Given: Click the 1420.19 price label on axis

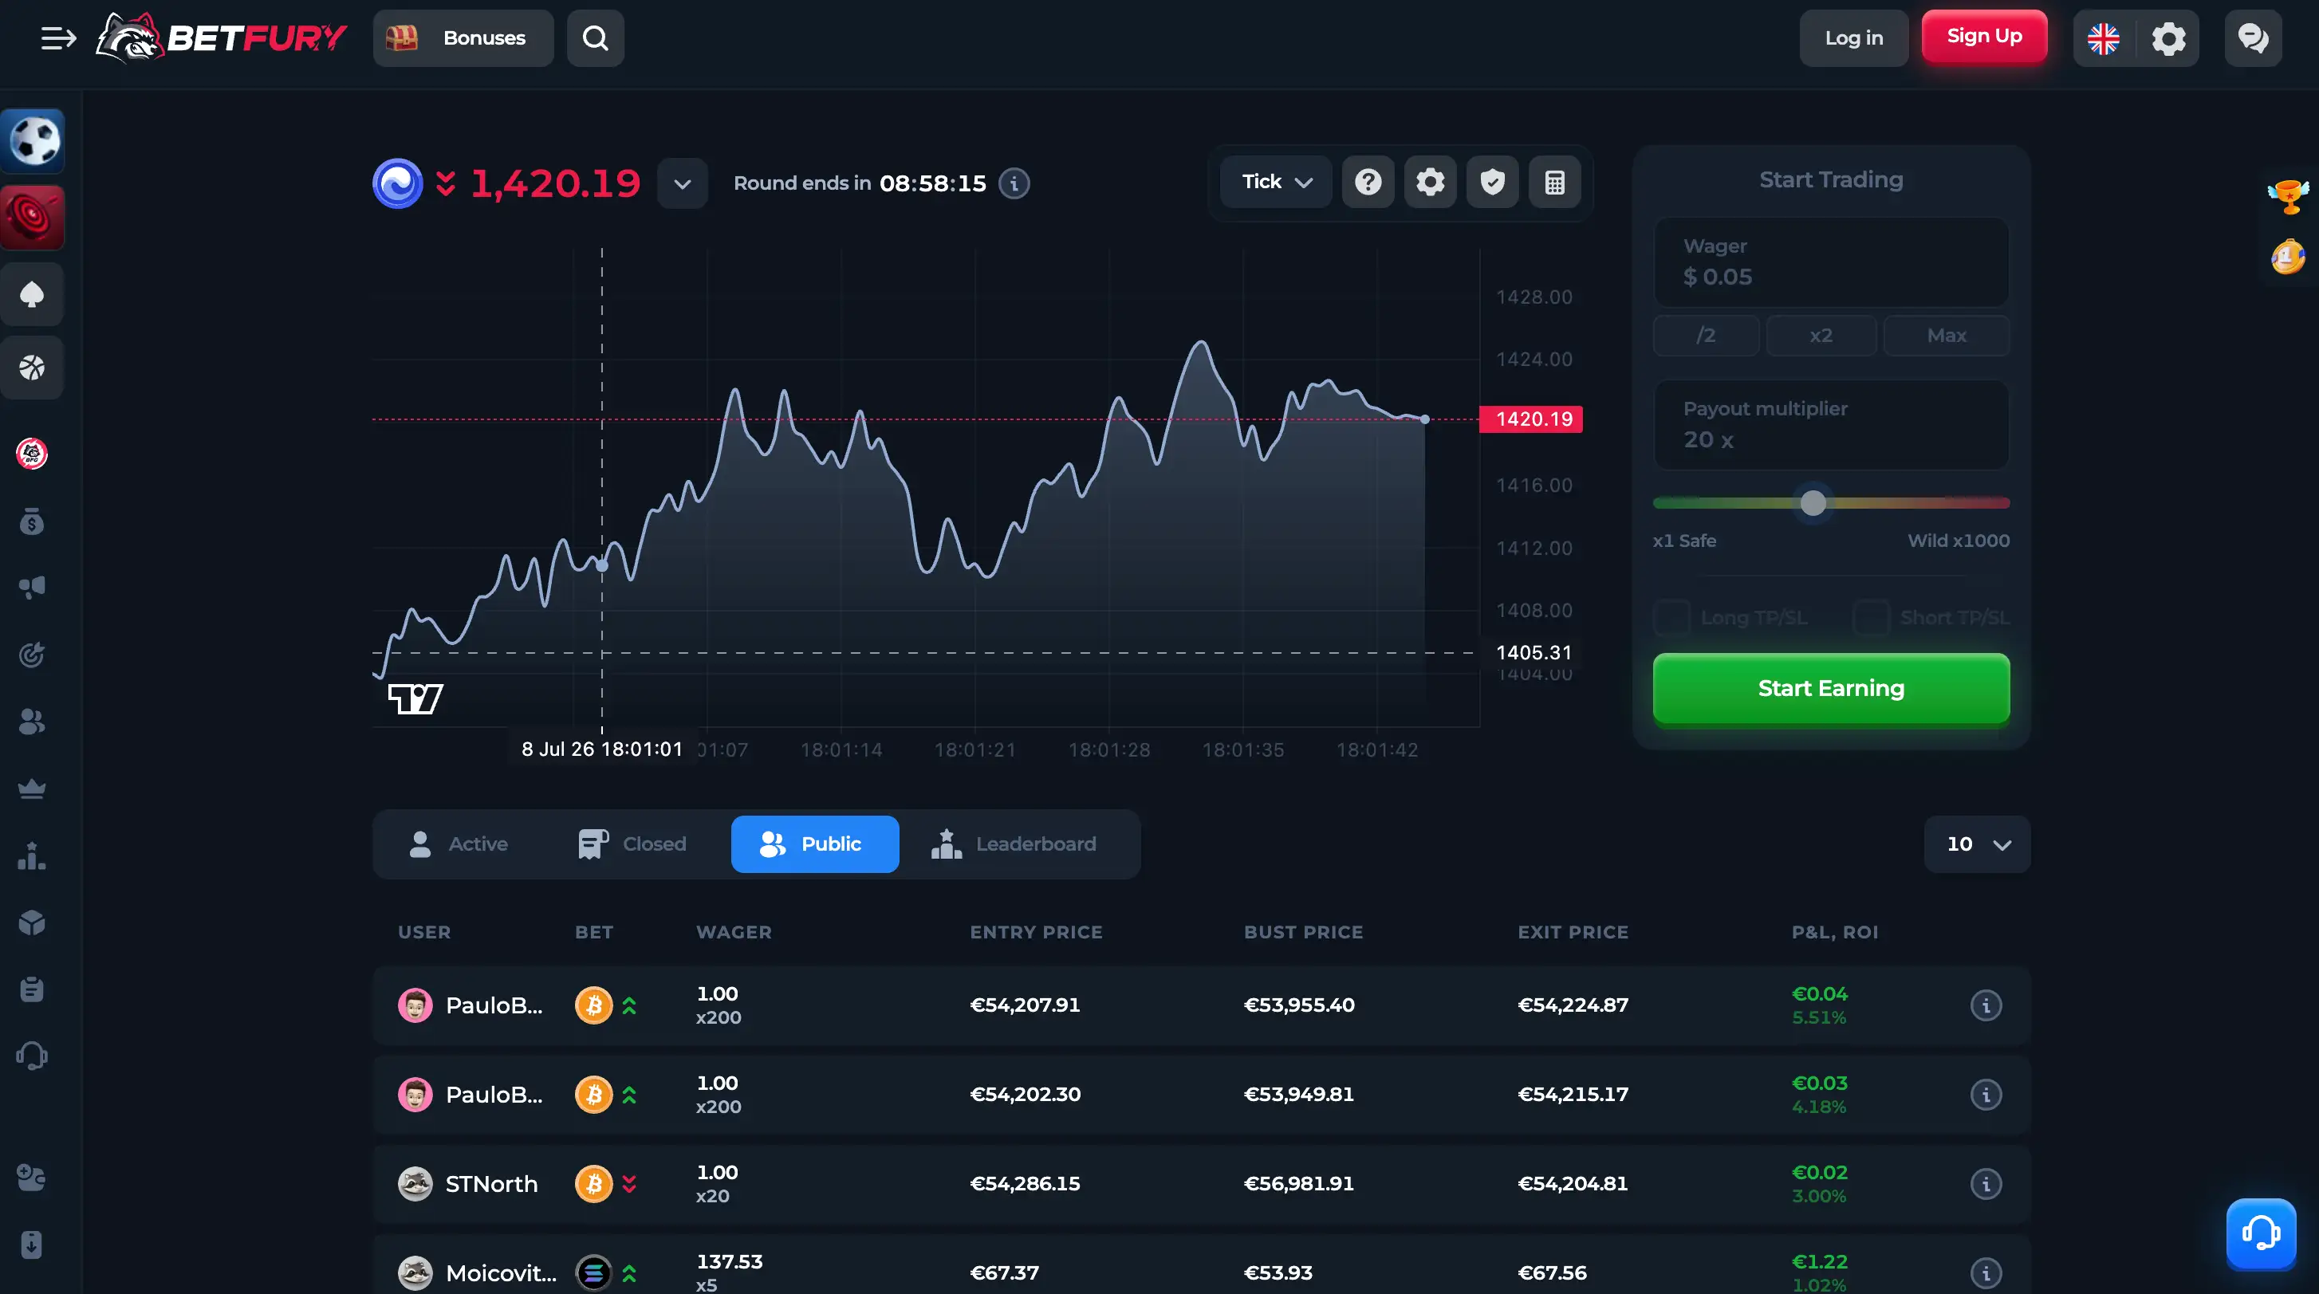Looking at the screenshot, I should pyautogui.click(x=1531, y=419).
